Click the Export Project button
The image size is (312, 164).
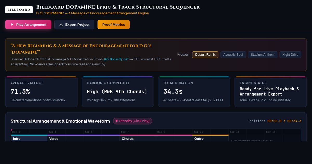tap(74, 24)
